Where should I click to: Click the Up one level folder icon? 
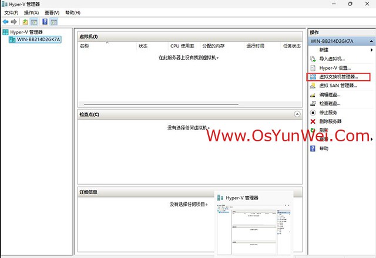[x=25, y=22]
